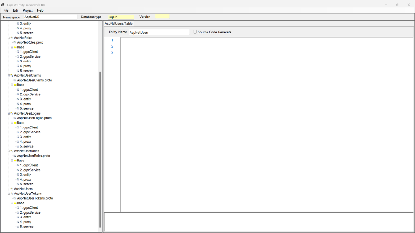Click the AspNetUserTokens.proto file icon
The width and height of the screenshot is (415, 233).
pos(15,198)
